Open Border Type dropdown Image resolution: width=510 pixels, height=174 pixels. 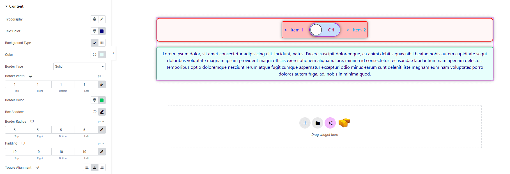[79, 67]
